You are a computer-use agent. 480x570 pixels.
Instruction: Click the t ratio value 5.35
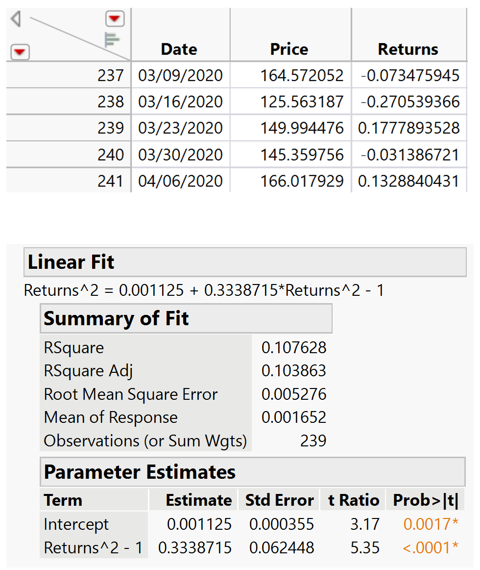pyautogui.click(x=365, y=547)
